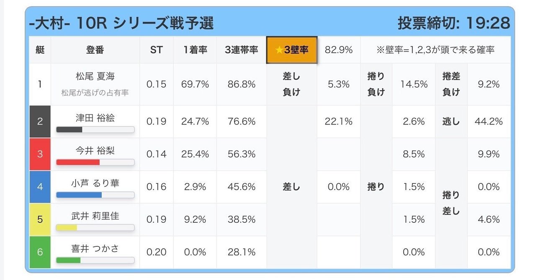
Task: Select the green boat number 6 cell
Action: [x=40, y=252]
